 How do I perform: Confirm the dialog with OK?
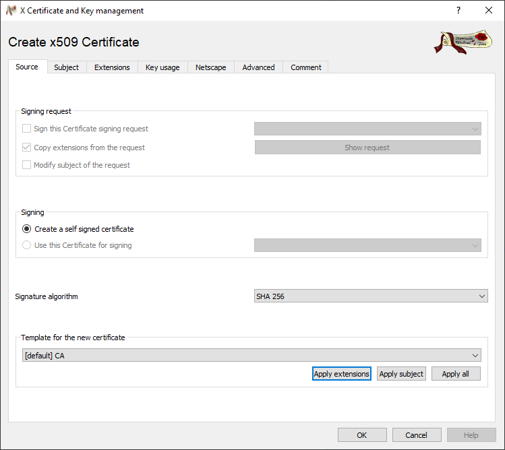click(362, 435)
